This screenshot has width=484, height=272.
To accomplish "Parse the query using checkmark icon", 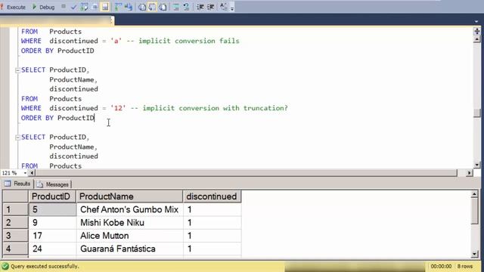I will tap(73, 7).
